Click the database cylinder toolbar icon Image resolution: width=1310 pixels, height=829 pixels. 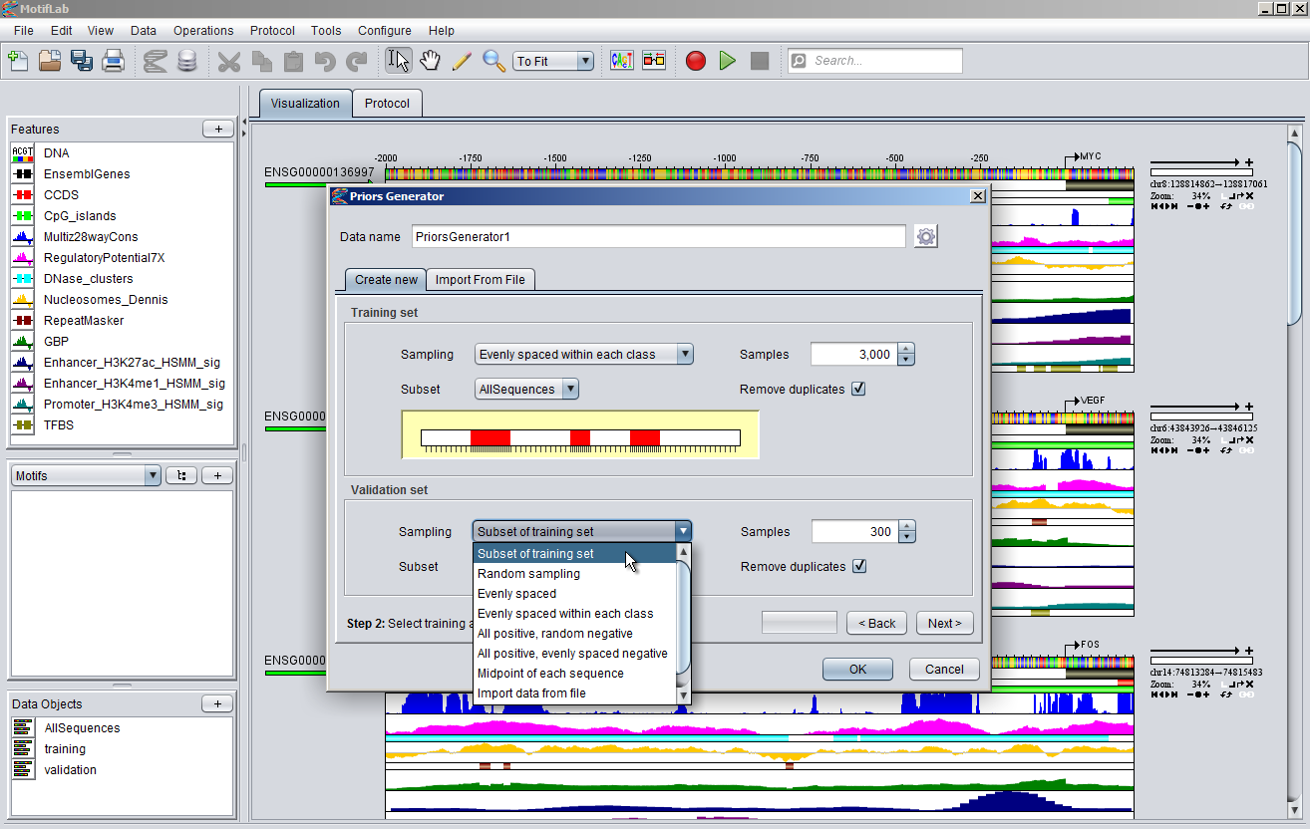[186, 61]
